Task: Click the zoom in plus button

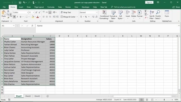Action: [172, 99]
